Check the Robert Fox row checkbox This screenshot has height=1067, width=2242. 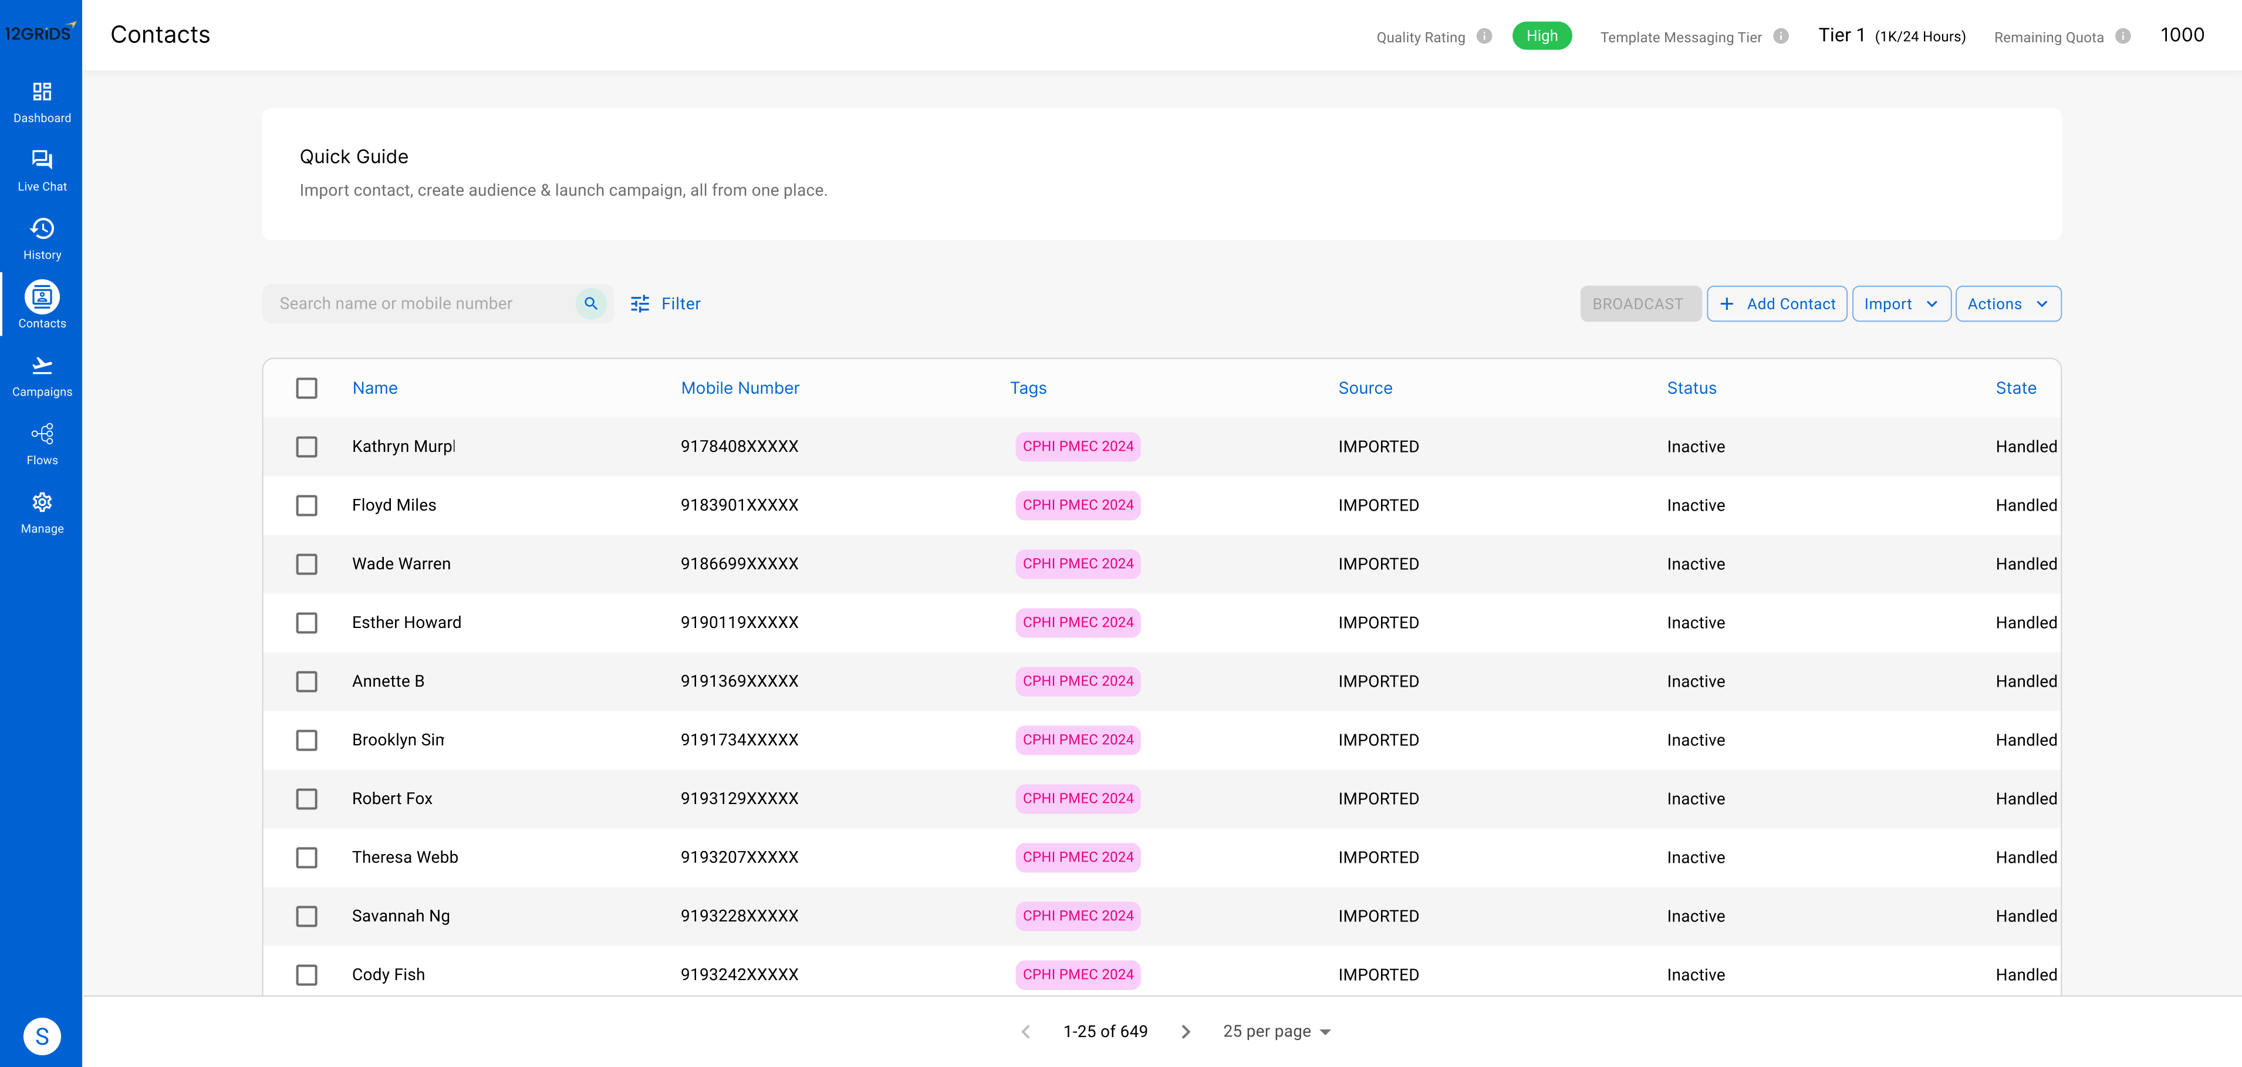pos(306,799)
